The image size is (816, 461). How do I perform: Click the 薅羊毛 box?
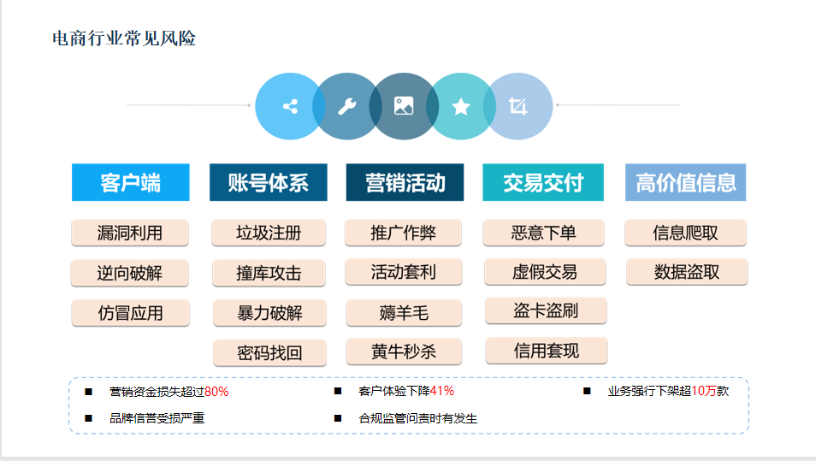coord(404,313)
